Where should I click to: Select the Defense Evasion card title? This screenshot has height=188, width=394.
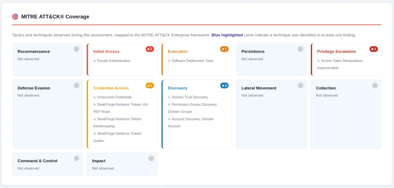[x=34, y=88]
